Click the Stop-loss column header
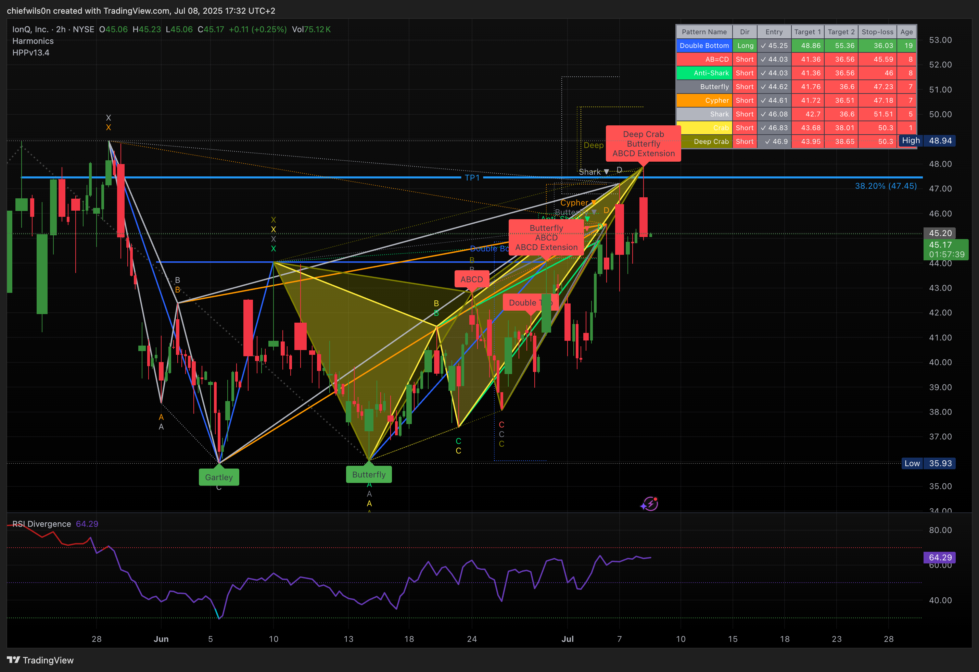The height and width of the screenshot is (672, 979). (877, 32)
